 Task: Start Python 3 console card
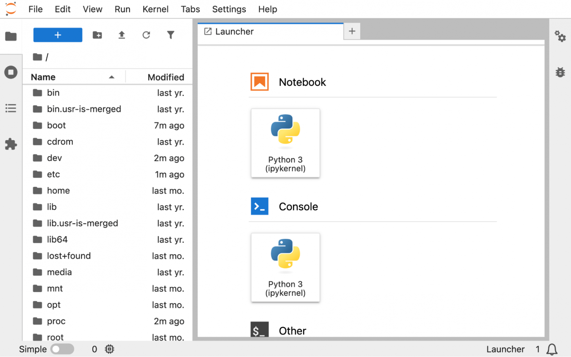tap(285, 268)
